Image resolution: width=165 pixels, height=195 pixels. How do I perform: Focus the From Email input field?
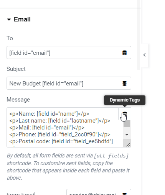[92, 192]
